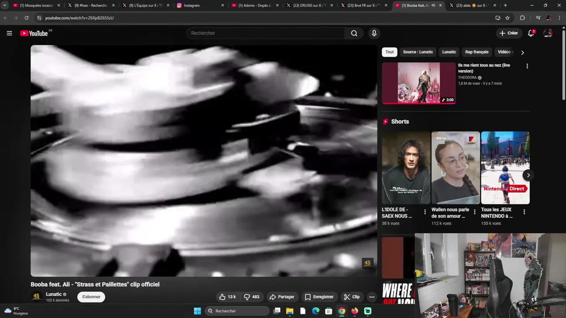Screen dimensions: 566x318
Task: Play Wallen nous parle short thumbnail
Action: [455, 167]
